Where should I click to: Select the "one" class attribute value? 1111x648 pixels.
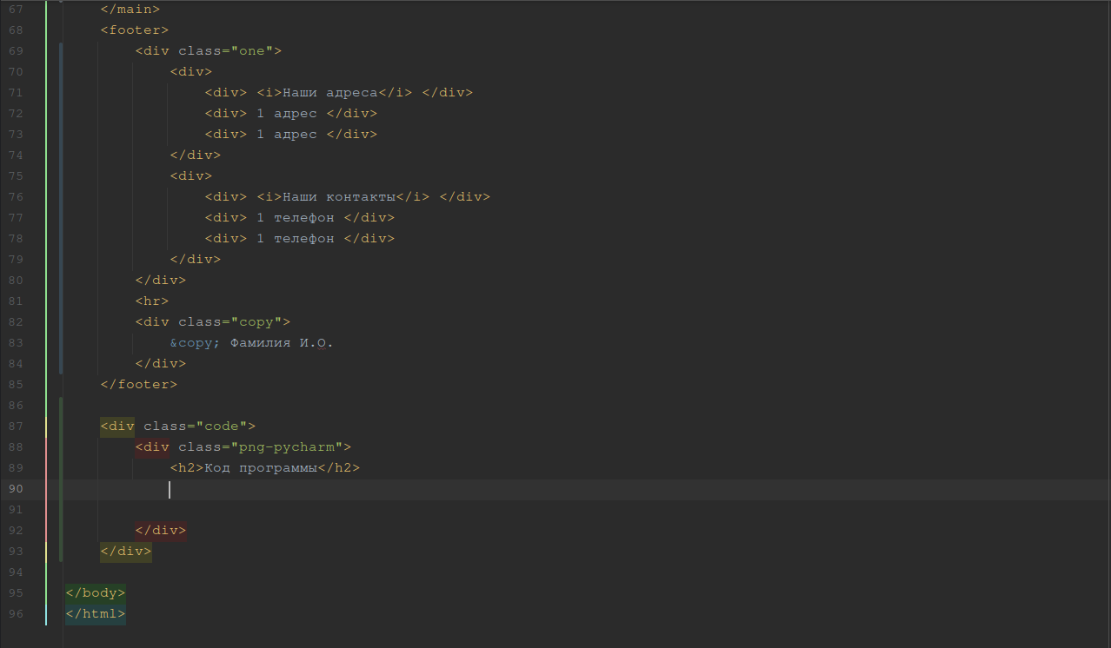251,51
